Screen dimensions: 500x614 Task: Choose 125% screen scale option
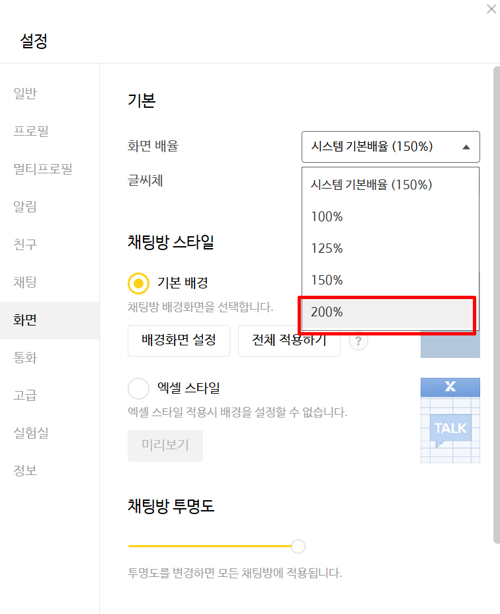(390, 248)
